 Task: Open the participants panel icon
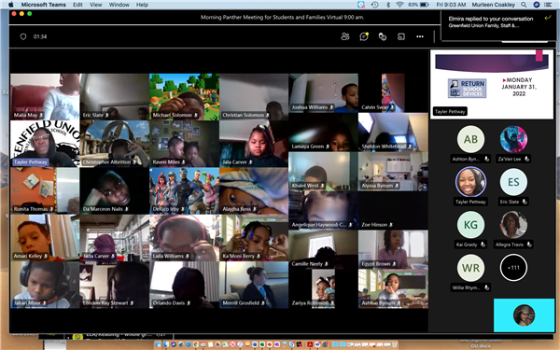345,36
